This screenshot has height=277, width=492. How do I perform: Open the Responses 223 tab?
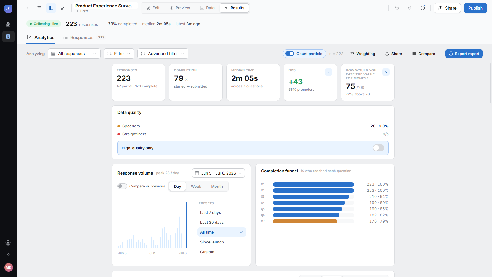84,38
